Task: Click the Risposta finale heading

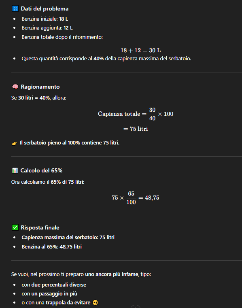Action: click(x=40, y=227)
